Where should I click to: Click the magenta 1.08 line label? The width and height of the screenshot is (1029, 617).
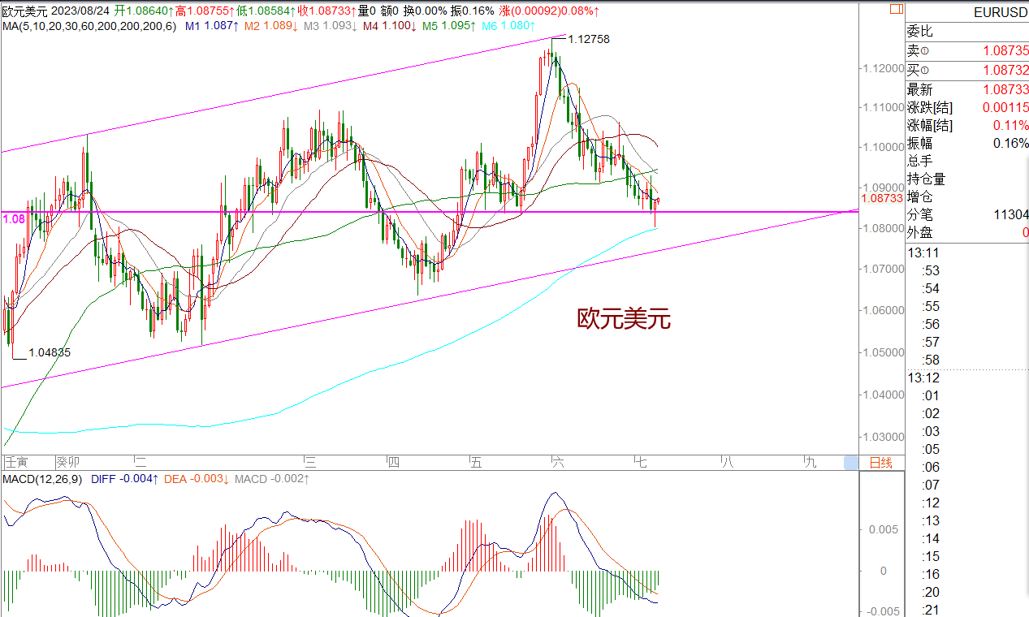tap(13, 219)
